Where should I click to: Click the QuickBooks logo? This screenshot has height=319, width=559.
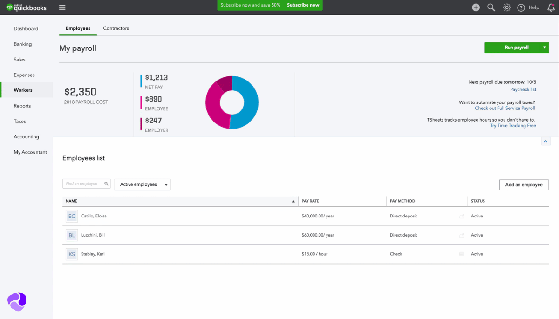(27, 7)
